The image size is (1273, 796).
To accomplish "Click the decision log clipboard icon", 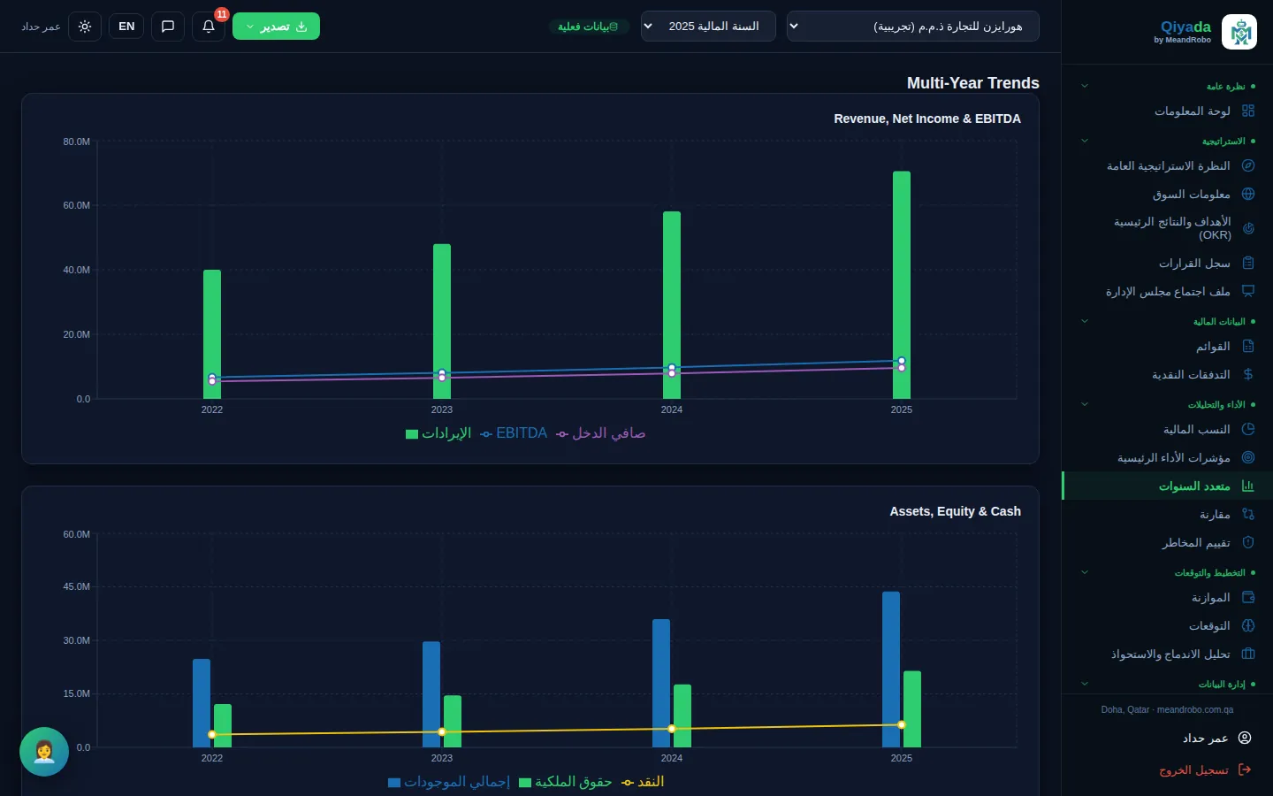I will (1248, 263).
